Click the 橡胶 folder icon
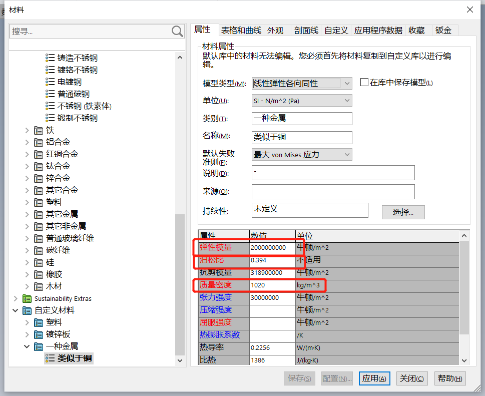Image resolution: width=485 pixels, height=396 pixels. click(x=39, y=275)
